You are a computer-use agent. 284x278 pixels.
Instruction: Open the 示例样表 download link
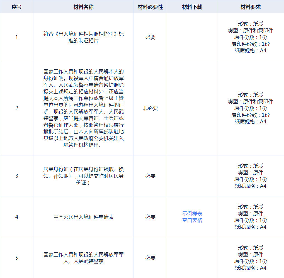[192, 214]
